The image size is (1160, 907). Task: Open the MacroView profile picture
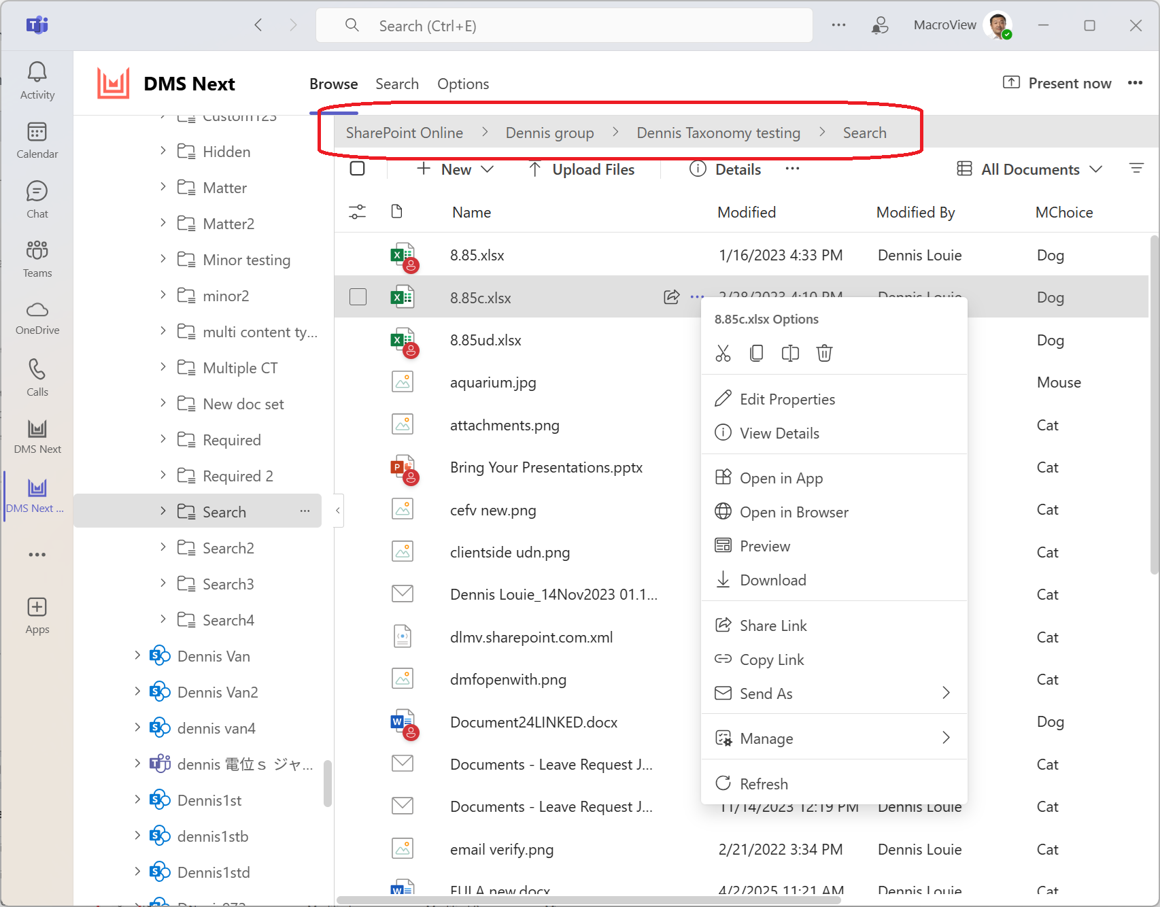pyautogui.click(x=999, y=25)
